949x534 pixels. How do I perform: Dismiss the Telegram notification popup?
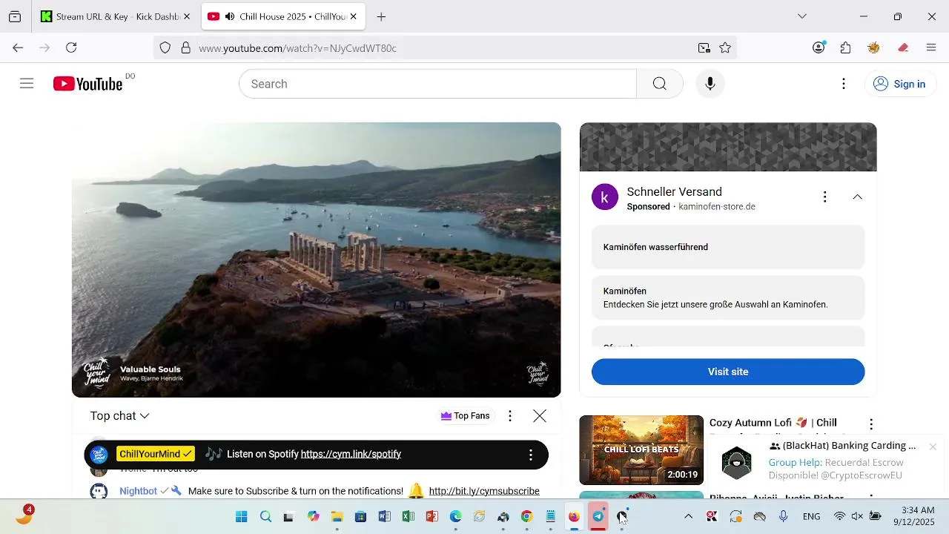click(x=933, y=446)
